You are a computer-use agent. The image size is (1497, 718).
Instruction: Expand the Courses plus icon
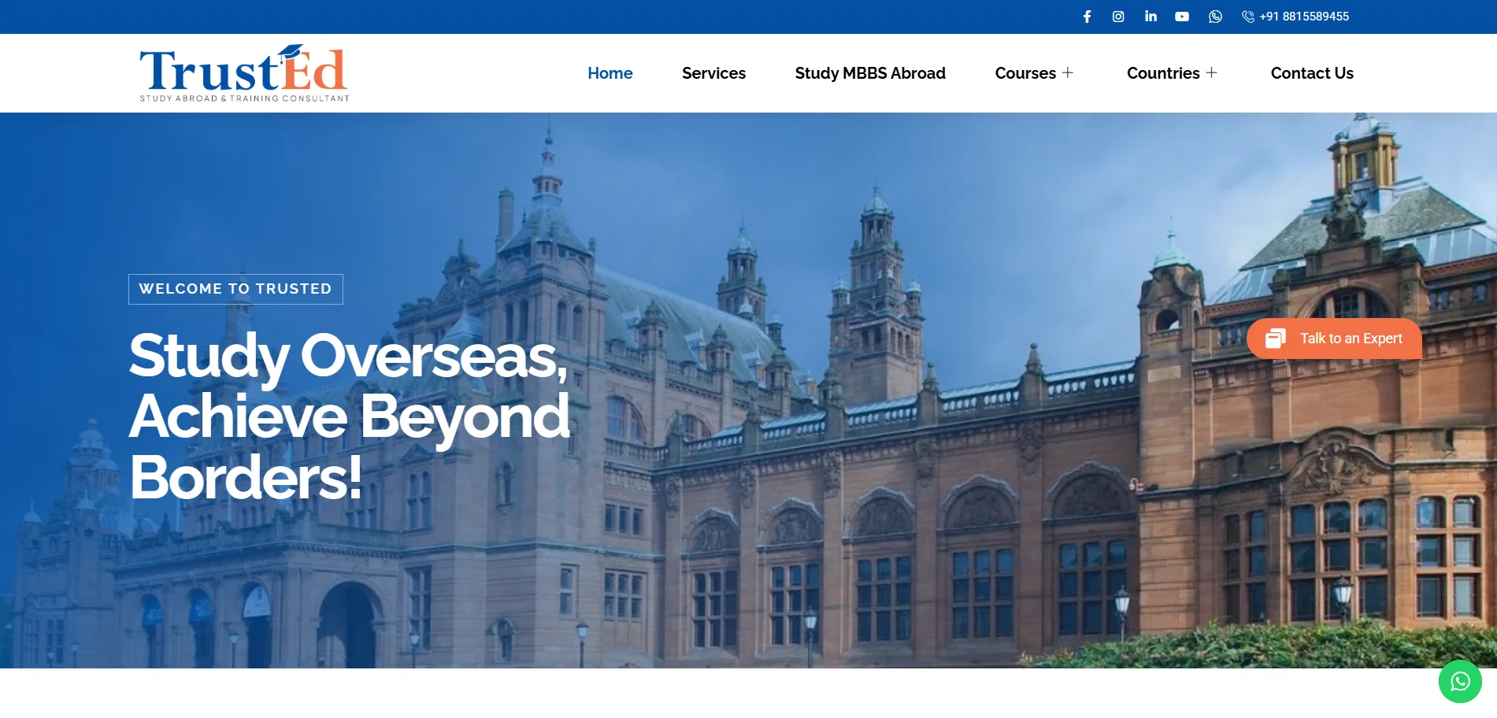(x=1068, y=72)
